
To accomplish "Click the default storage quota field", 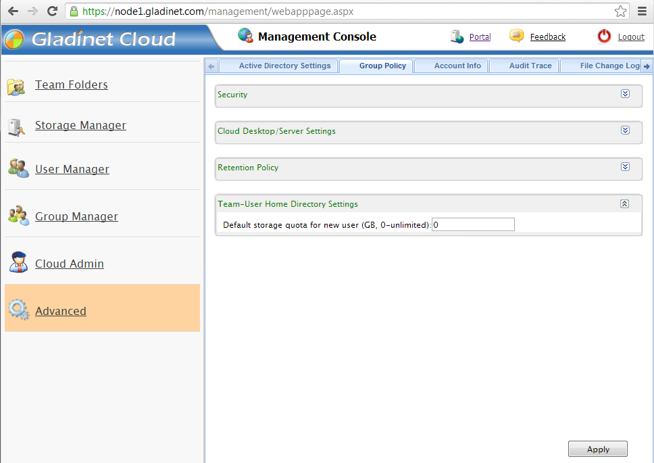I will click(x=473, y=224).
